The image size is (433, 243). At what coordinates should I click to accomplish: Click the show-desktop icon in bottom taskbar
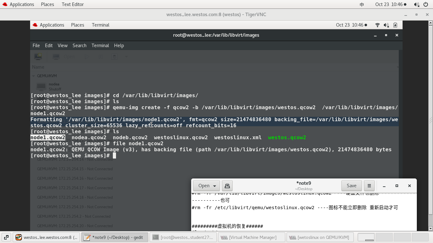point(6,237)
